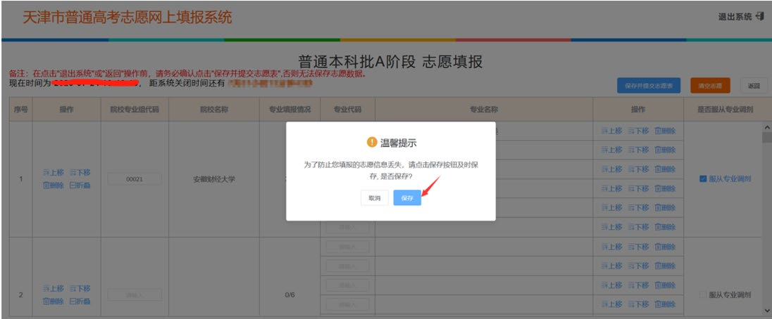Viewport: 772px width, 319px height.
Task: Collapse volunteer 1 with 折叠
Action: (x=80, y=185)
